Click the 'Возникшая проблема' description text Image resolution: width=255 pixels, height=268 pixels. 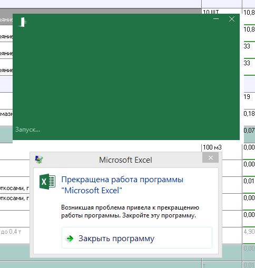(130, 212)
